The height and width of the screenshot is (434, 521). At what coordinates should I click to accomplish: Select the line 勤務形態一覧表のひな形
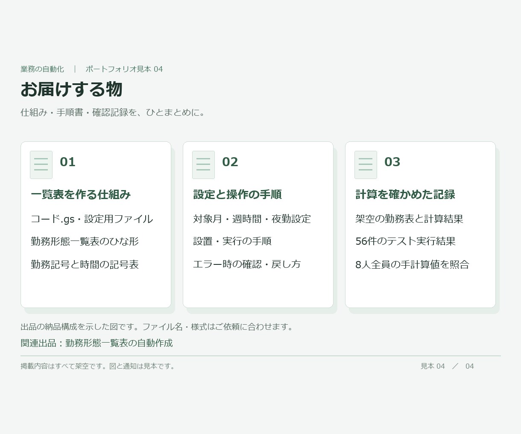pyautogui.click(x=85, y=241)
